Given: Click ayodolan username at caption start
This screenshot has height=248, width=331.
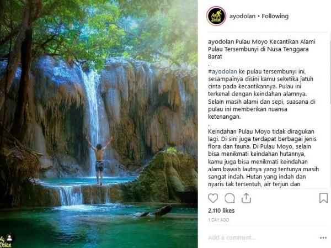Looking at the screenshot, I should click(x=221, y=41).
